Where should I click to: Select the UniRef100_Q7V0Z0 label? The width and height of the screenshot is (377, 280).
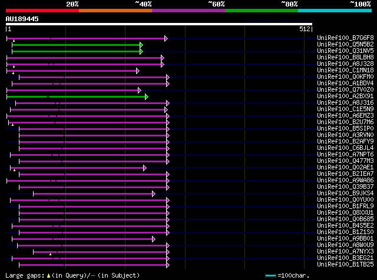pos(345,89)
